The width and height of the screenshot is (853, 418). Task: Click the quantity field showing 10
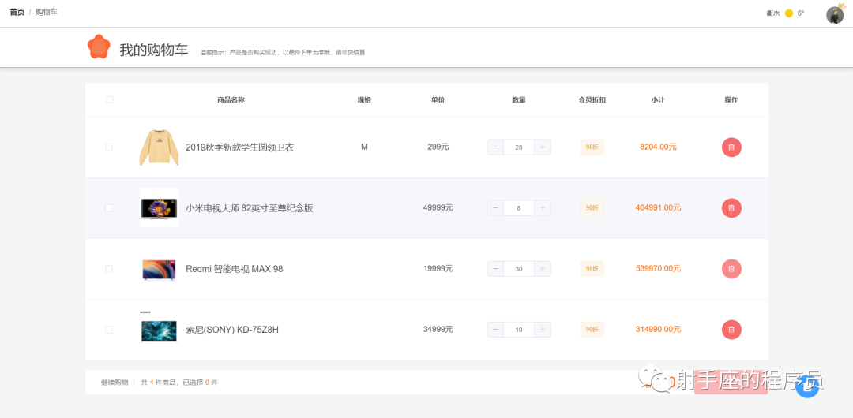[x=518, y=330]
